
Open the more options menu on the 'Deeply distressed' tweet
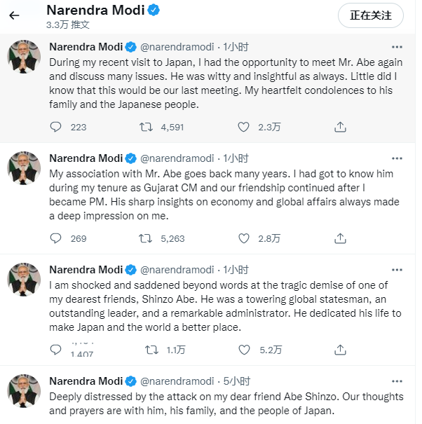click(x=397, y=381)
